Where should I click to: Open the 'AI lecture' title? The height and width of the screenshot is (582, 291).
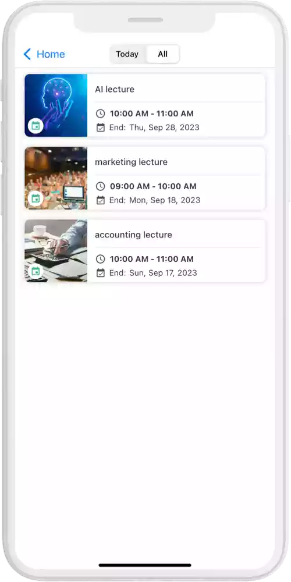115,89
